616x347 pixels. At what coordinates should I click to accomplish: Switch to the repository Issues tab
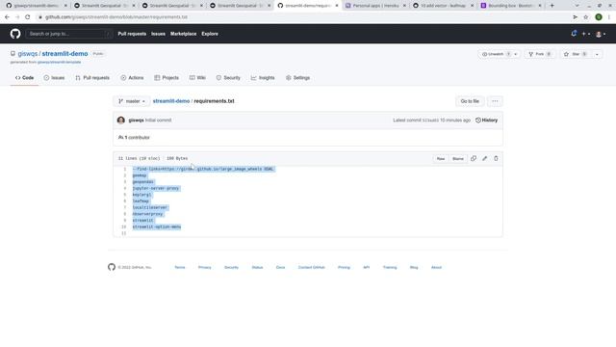tap(54, 78)
